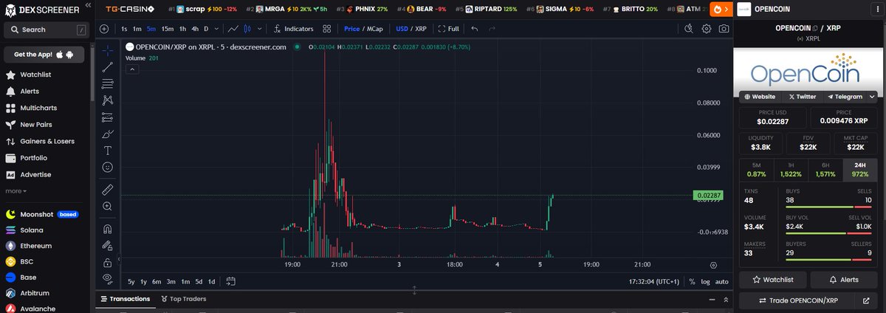
Task: Take a chart snapshot with camera
Action: pyautogui.click(x=724, y=29)
